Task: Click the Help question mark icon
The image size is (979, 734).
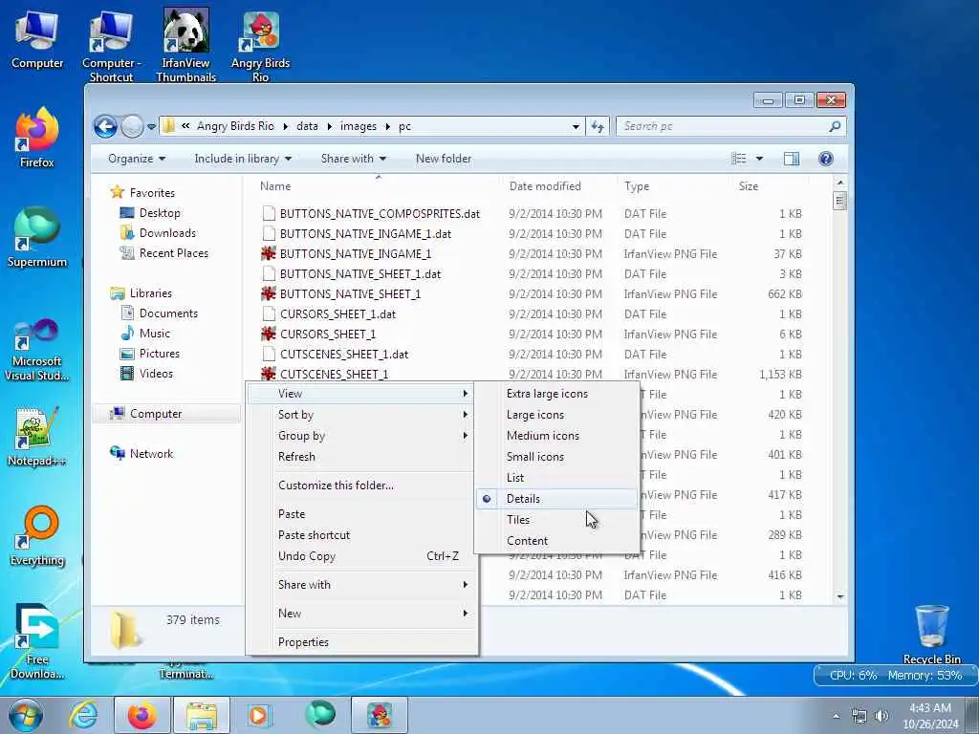Action: [825, 159]
